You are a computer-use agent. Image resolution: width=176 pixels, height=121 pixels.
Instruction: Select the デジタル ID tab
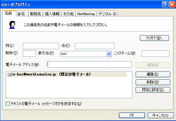point(107,14)
